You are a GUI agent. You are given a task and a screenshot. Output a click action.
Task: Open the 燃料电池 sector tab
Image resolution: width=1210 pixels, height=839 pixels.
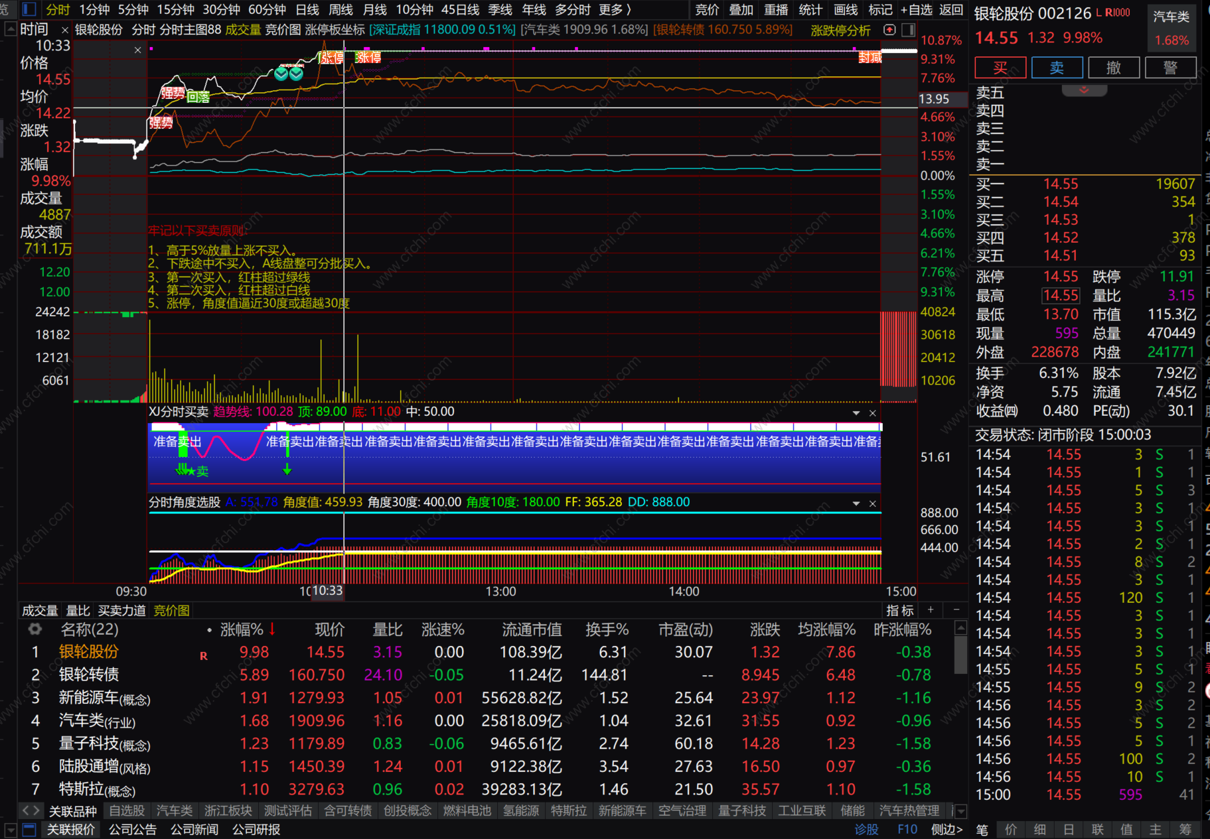click(467, 810)
